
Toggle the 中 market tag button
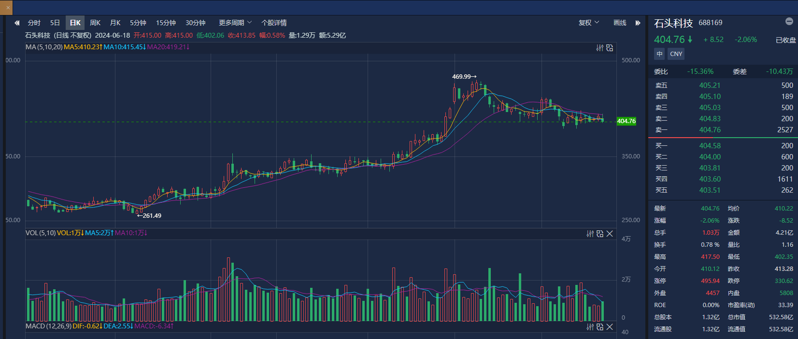[659, 54]
